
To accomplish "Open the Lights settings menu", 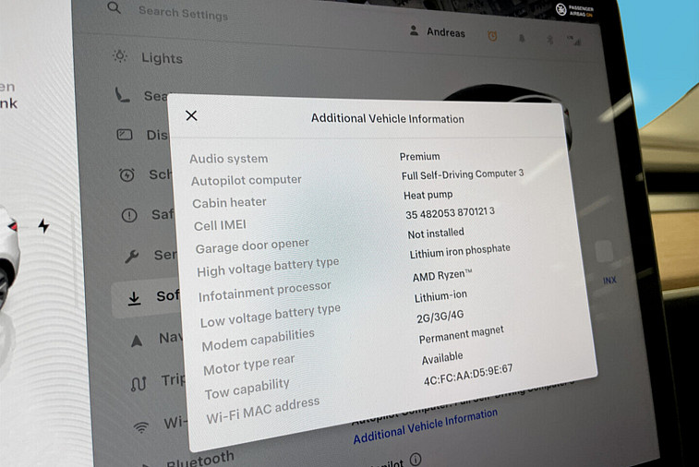I will pyautogui.click(x=162, y=58).
